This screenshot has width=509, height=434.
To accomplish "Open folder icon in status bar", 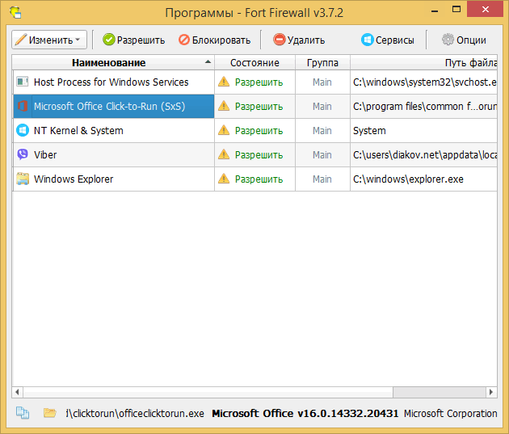I will (50, 413).
